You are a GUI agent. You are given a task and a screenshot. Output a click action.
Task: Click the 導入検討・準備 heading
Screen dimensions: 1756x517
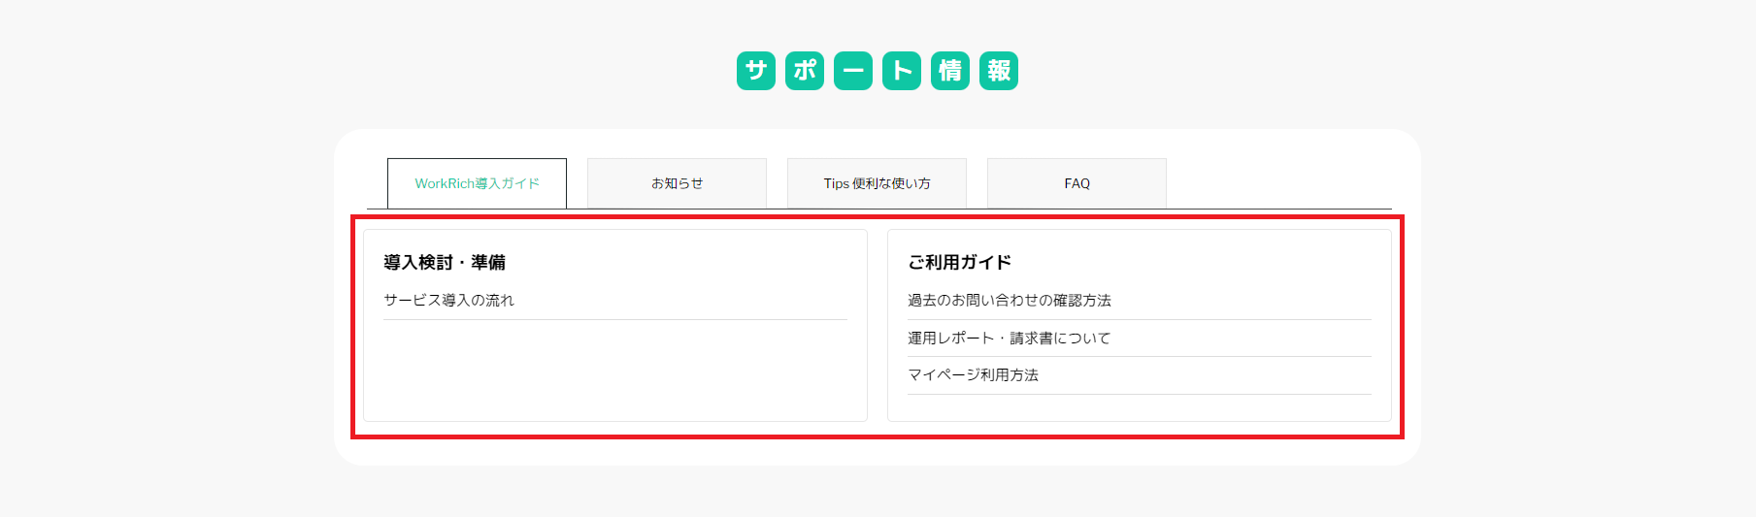tap(445, 262)
